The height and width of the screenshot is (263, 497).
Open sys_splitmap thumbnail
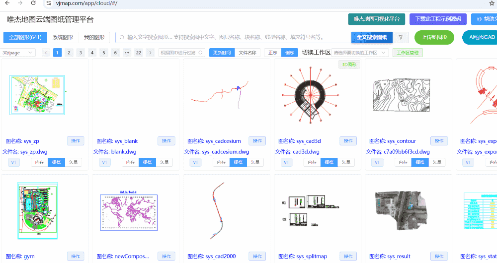coord(310,210)
